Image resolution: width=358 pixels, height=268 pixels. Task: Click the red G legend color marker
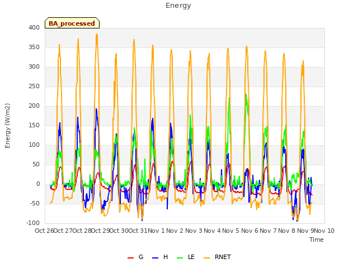130,258
